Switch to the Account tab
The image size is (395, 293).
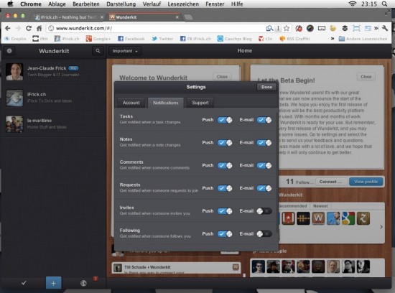(131, 103)
